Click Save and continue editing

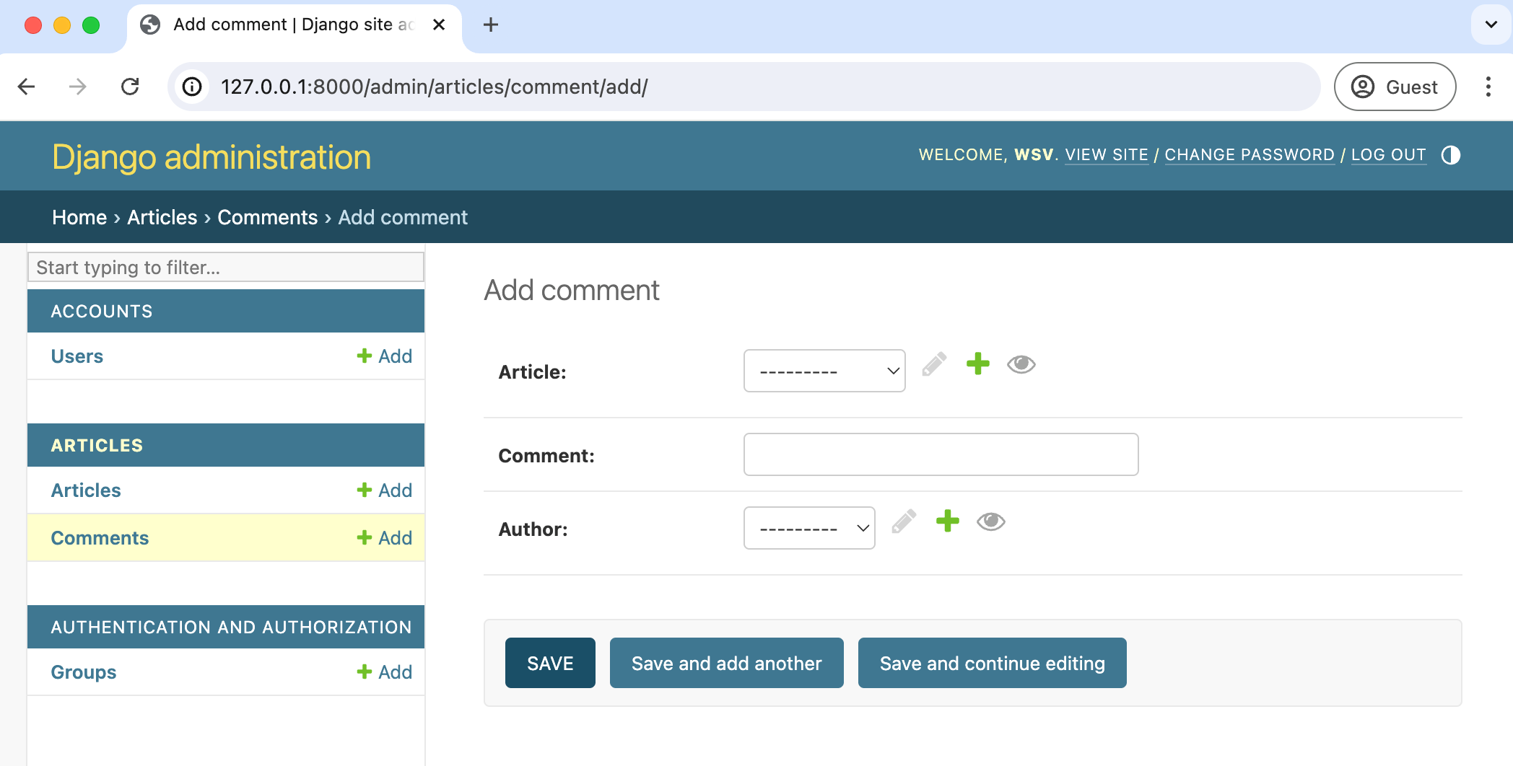pos(992,663)
